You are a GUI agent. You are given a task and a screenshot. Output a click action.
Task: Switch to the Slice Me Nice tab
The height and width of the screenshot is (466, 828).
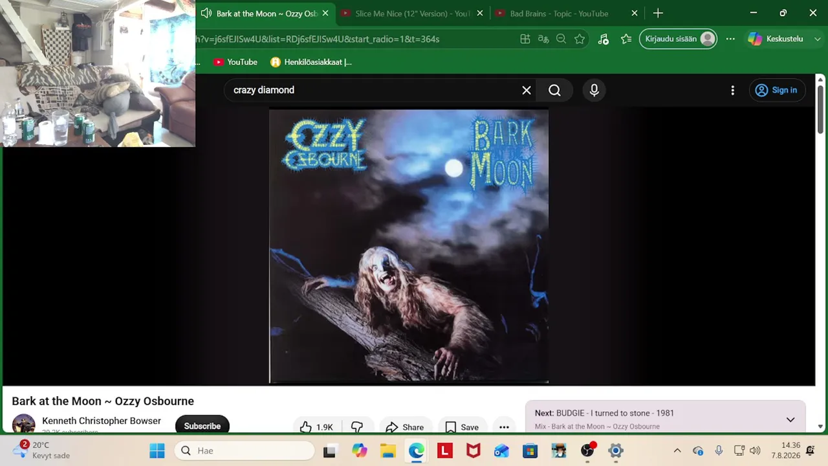point(412,13)
